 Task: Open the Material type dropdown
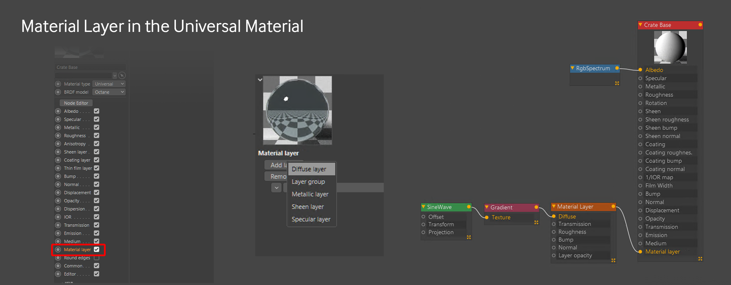(109, 84)
